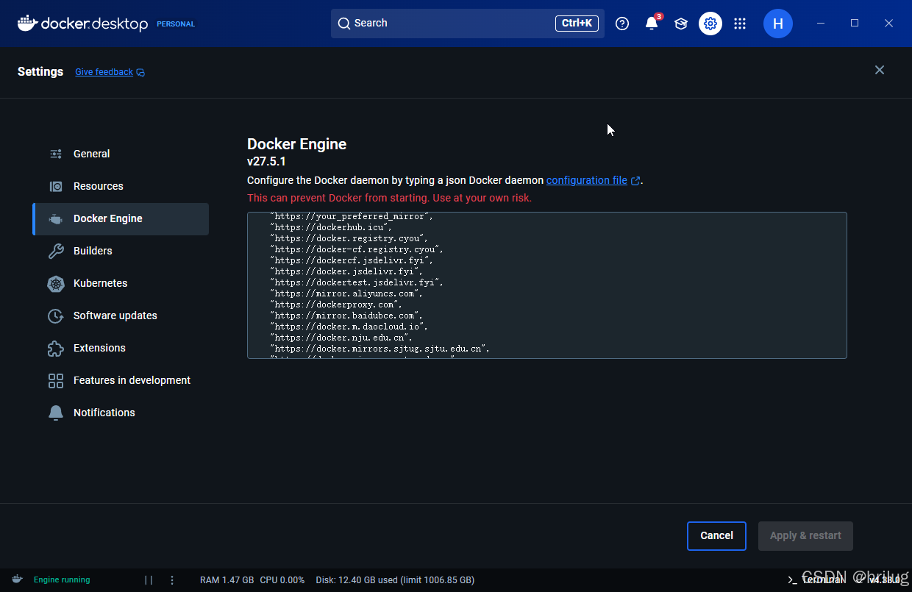Select the Resources settings tab
912x592 pixels.
[x=121, y=186]
